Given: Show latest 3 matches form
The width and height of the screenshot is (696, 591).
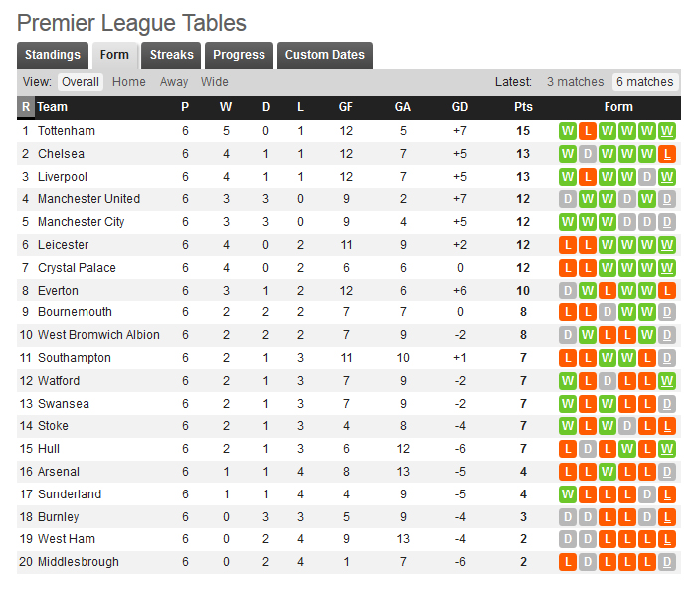Looking at the screenshot, I should (576, 82).
